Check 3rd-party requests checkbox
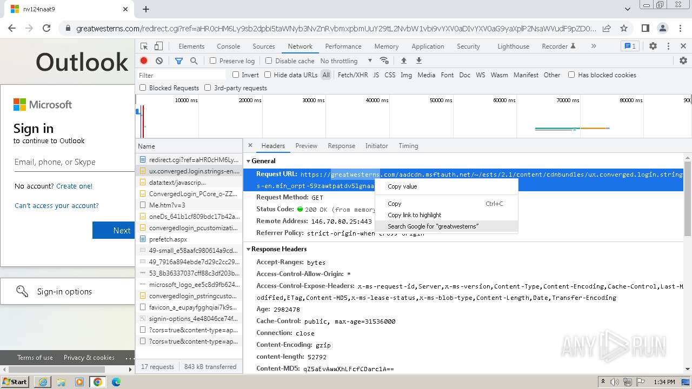 208,88
